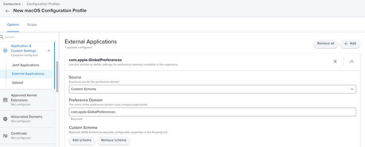Open the Approved Kernel Extensions payload
Screen dimensions: 365x147
pyautogui.click(x=27, y=100)
